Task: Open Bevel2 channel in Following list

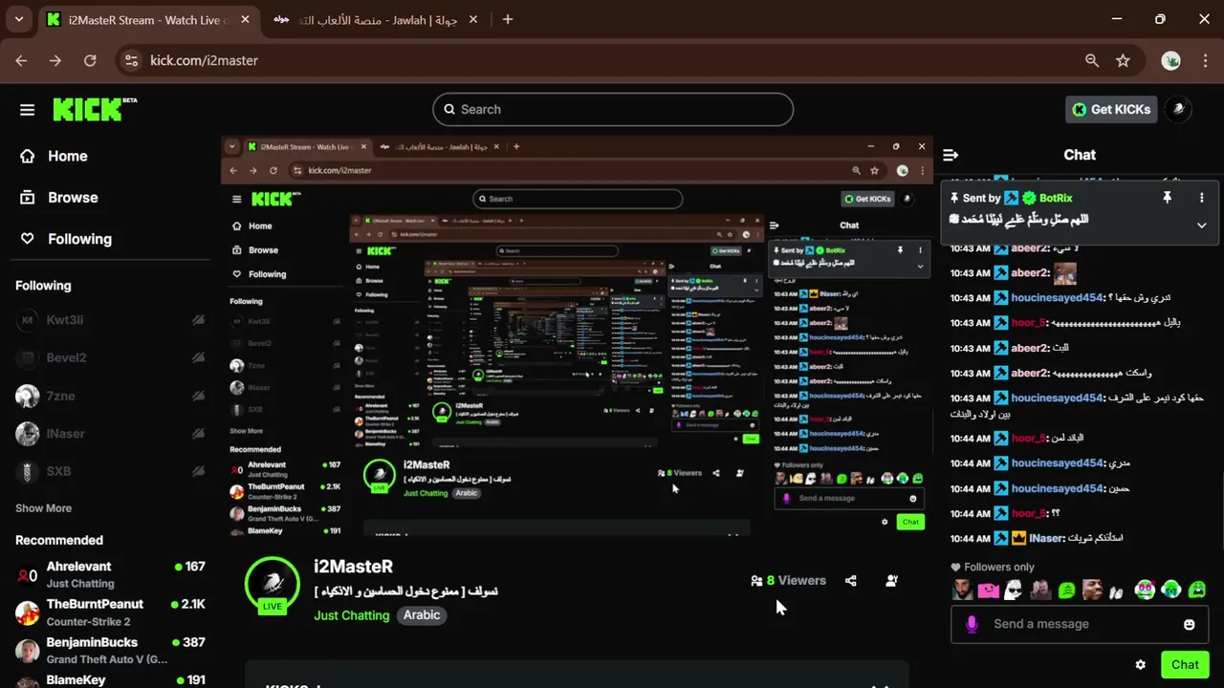Action: (x=110, y=357)
